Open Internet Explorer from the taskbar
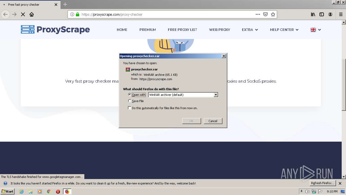 pos(21,191)
